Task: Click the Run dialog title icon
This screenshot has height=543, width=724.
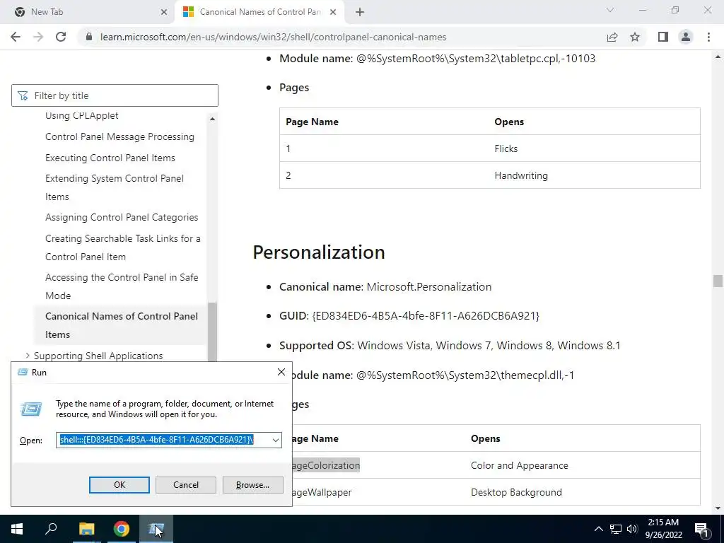Action: (22, 372)
